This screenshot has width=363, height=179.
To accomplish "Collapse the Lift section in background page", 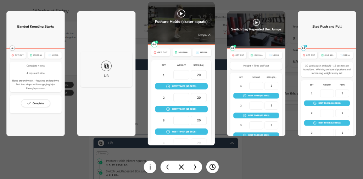I will pyautogui.click(x=232, y=143).
